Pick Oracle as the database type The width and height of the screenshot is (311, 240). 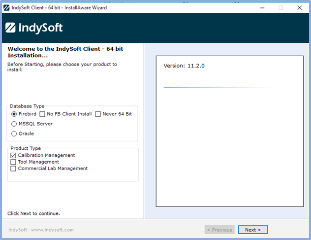point(14,134)
